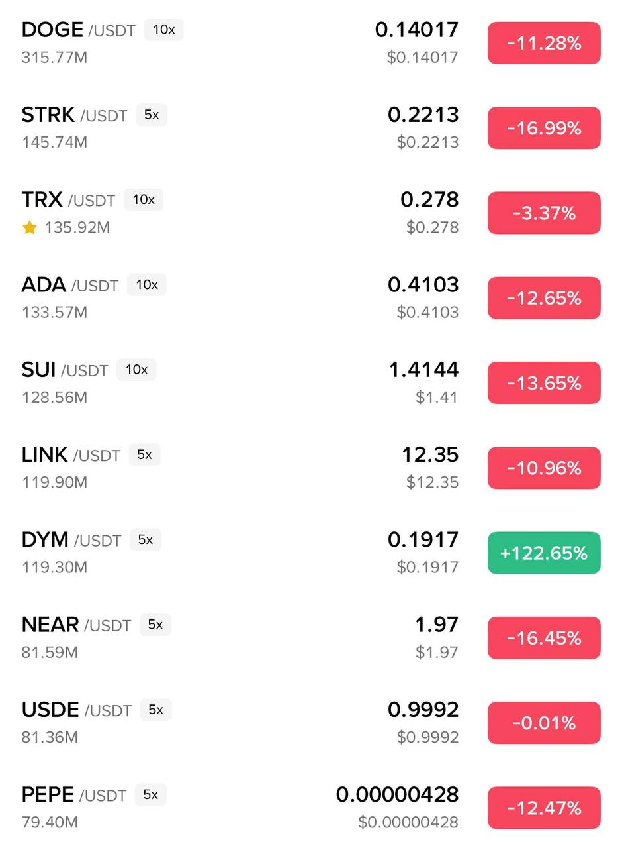This screenshot has height=848, width=622.
Task: Select the USDE/USDT pair name
Action: click(76, 710)
